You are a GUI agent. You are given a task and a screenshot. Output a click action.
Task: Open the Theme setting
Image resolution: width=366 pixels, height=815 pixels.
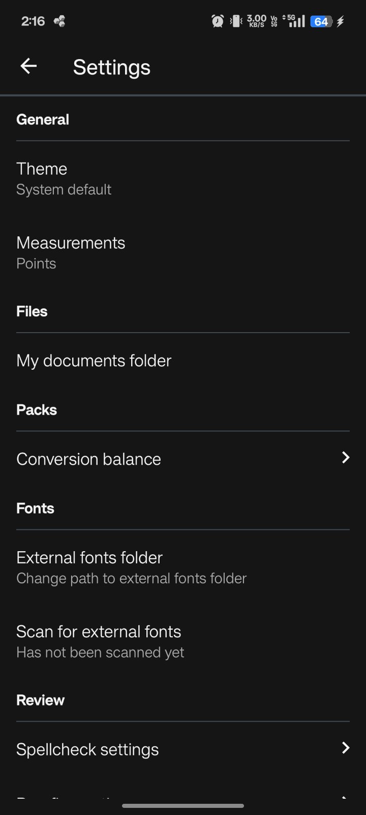click(64, 178)
